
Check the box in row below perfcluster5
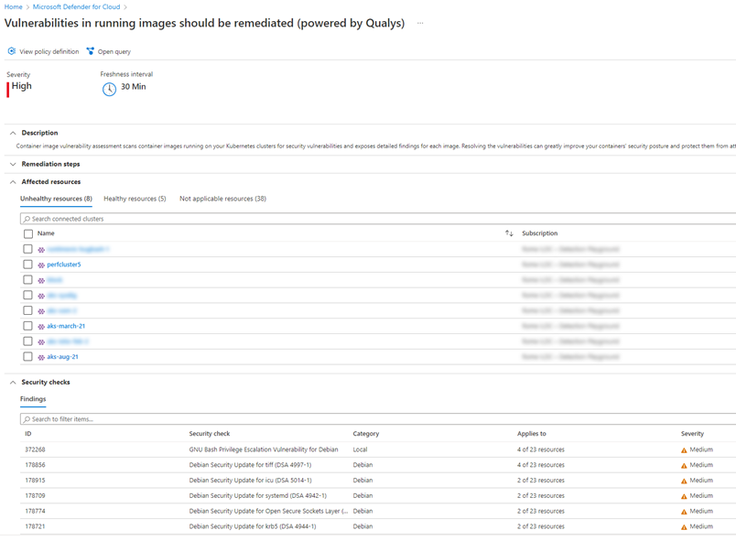point(28,279)
